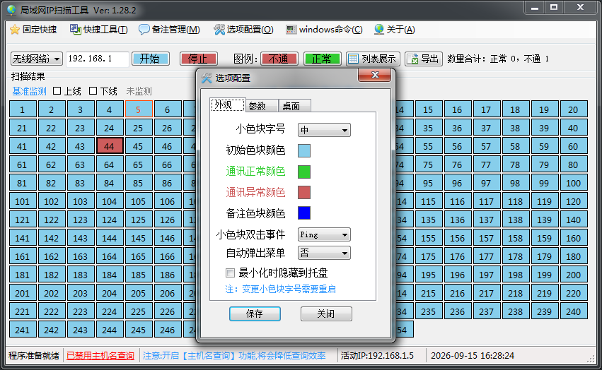
Task: Pick the 初始色块颜色 light blue swatch
Action: pos(304,150)
